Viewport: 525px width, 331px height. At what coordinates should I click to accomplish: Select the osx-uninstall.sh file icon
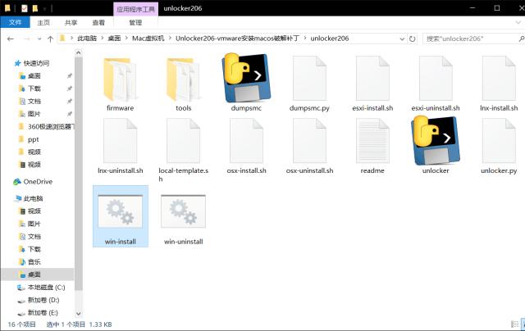(x=309, y=141)
